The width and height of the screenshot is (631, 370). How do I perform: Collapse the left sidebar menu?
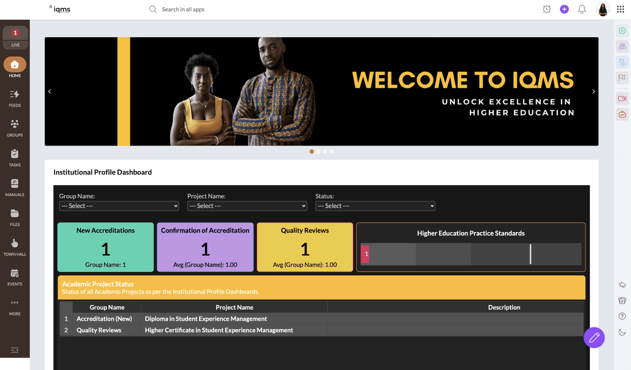click(15, 350)
